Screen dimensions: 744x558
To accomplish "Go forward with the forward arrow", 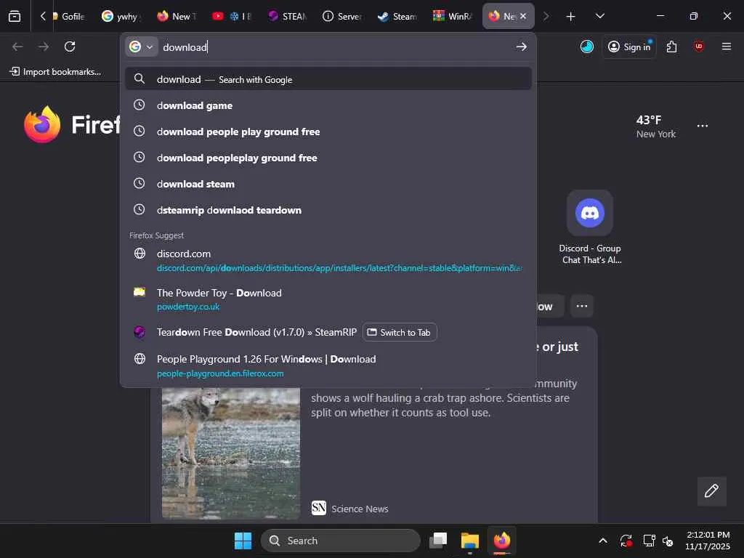I will (x=44, y=46).
